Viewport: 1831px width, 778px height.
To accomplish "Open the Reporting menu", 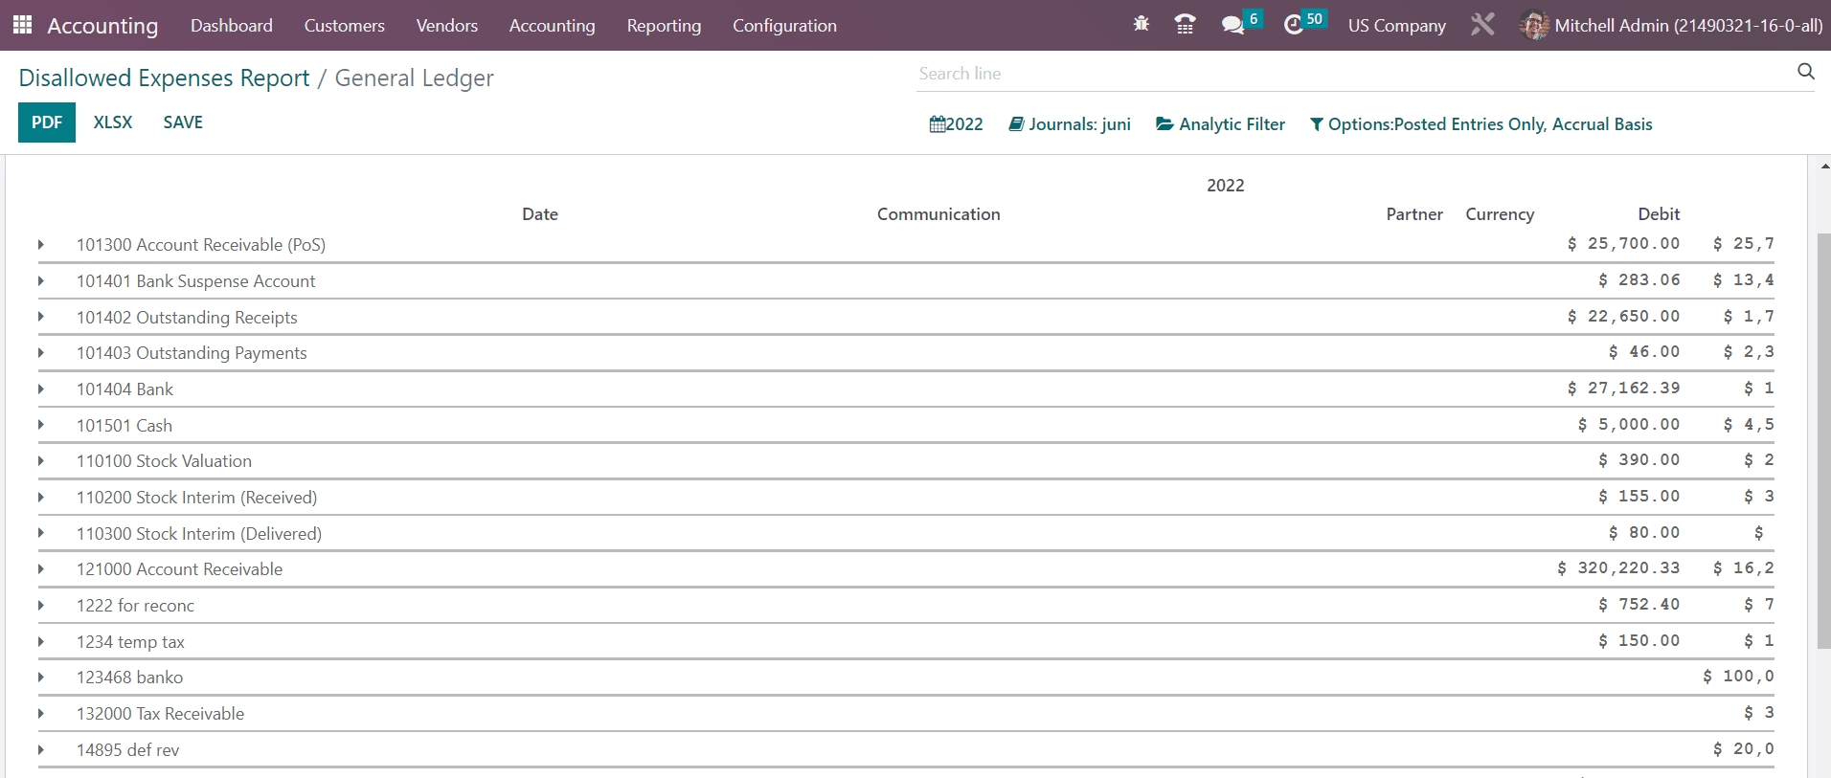I will click(x=664, y=26).
